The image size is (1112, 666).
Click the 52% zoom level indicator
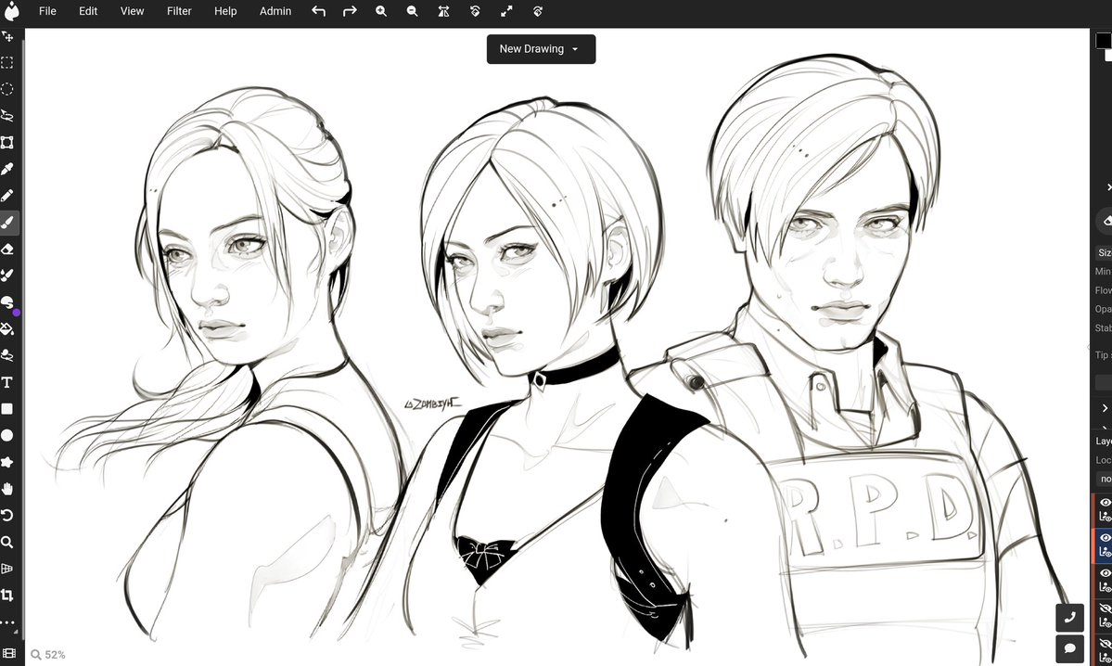(x=48, y=655)
